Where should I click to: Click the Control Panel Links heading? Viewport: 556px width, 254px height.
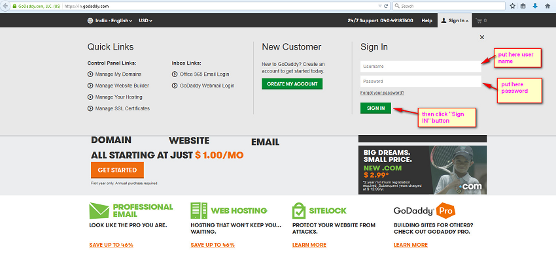[x=112, y=63]
